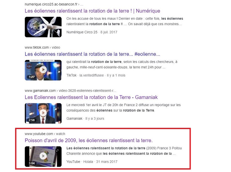The width and height of the screenshot is (231, 172).
Task: Open 'Poisson d'avril de 2009' YouTube link
Action: coord(88,140)
